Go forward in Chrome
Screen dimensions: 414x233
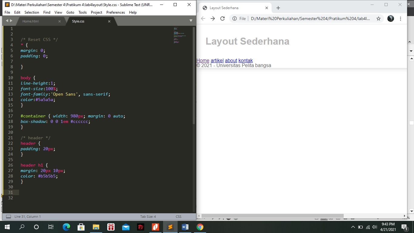click(x=213, y=19)
